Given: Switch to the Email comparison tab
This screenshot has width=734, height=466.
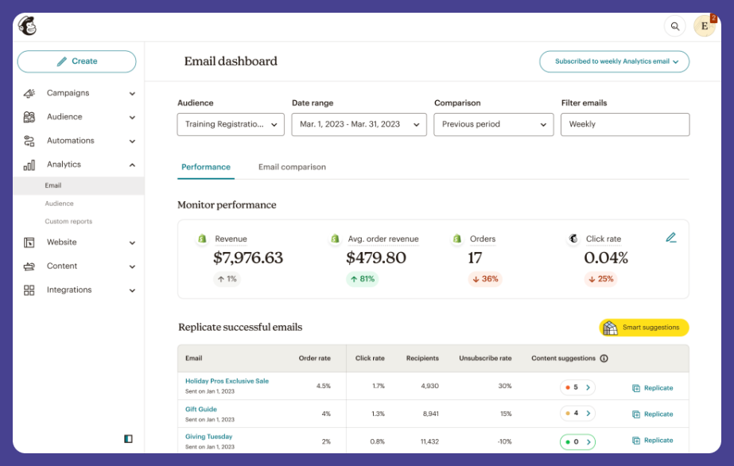Looking at the screenshot, I should coord(292,167).
